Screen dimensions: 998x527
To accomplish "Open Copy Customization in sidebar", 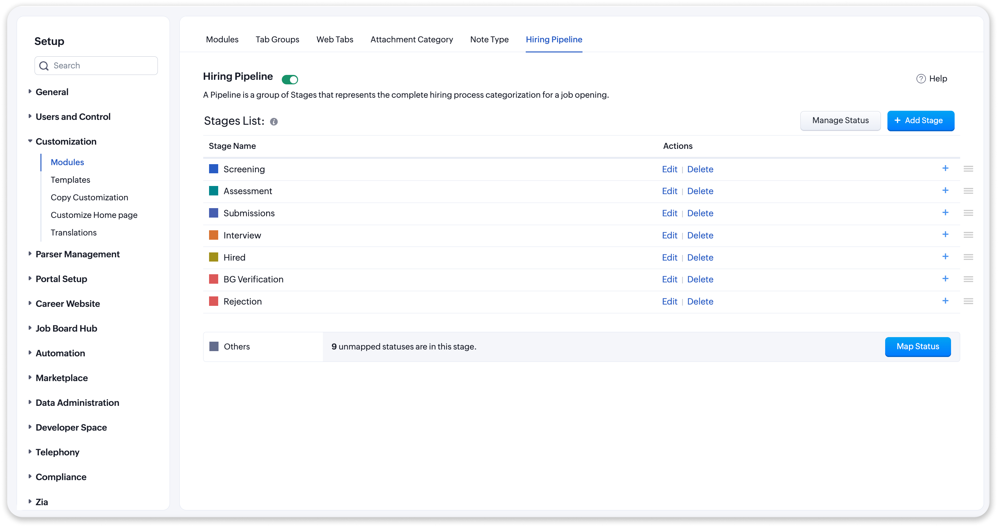I will 89,198.
